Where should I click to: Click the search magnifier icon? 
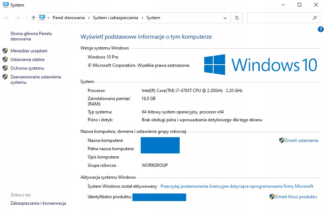click(x=315, y=18)
